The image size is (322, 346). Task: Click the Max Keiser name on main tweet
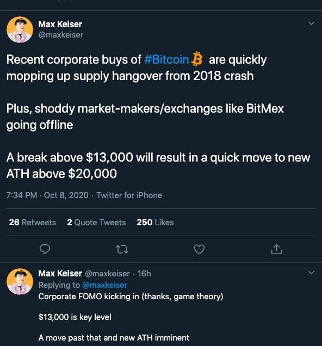(x=60, y=24)
